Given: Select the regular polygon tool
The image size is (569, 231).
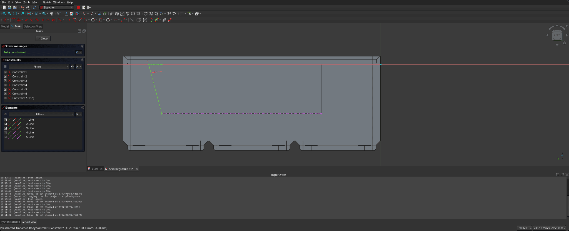Looking at the screenshot, I should (x=108, y=20).
